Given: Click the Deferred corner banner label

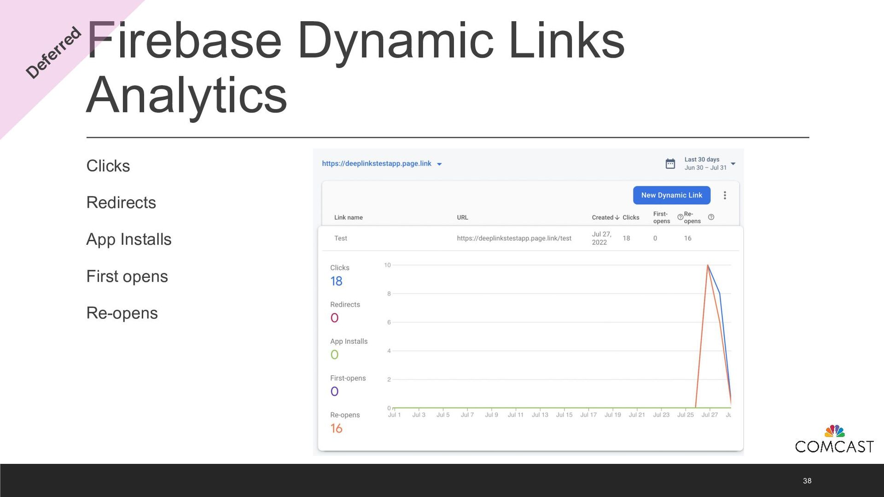Looking at the screenshot, I should 53,52.
